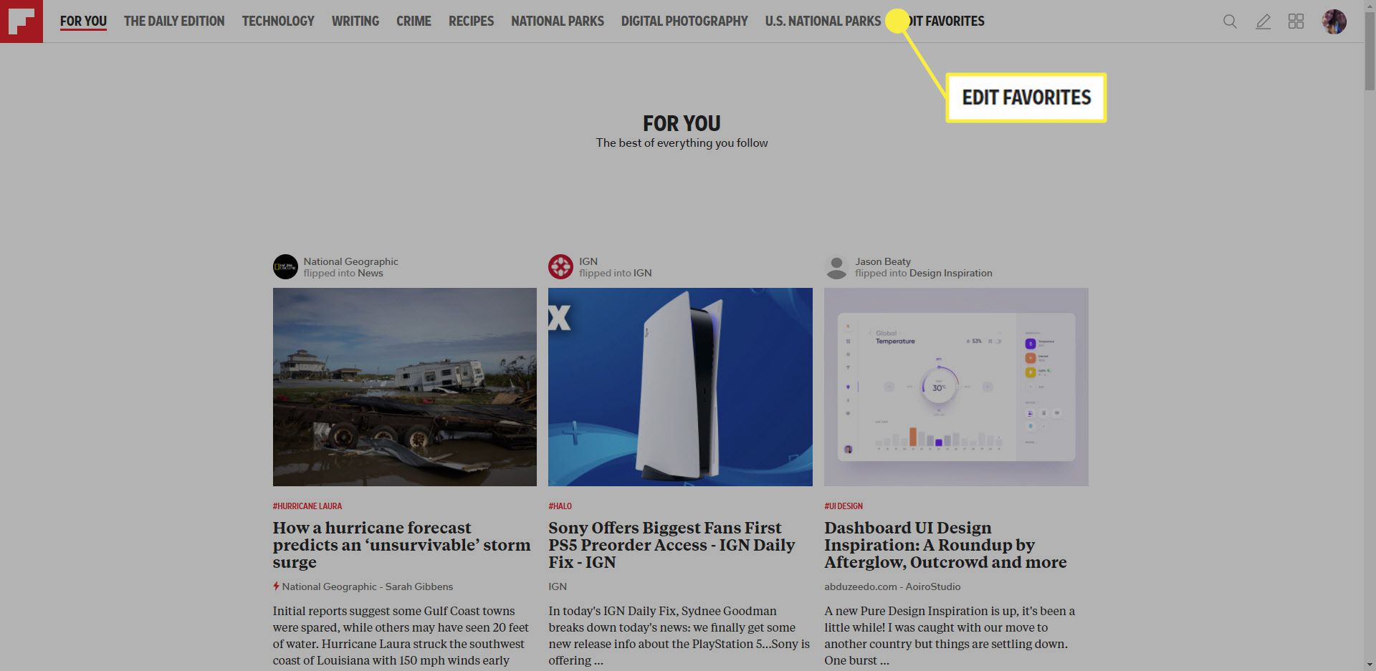Click the IGN Daily Fix article summary

(679, 636)
